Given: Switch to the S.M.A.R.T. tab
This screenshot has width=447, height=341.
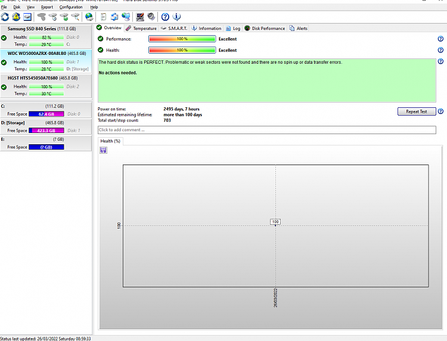Looking at the screenshot, I should click(x=174, y=28).
